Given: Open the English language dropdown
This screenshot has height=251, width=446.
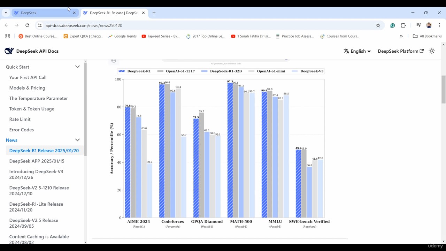Looking at the screenshot, I should [x=357, y=51].
